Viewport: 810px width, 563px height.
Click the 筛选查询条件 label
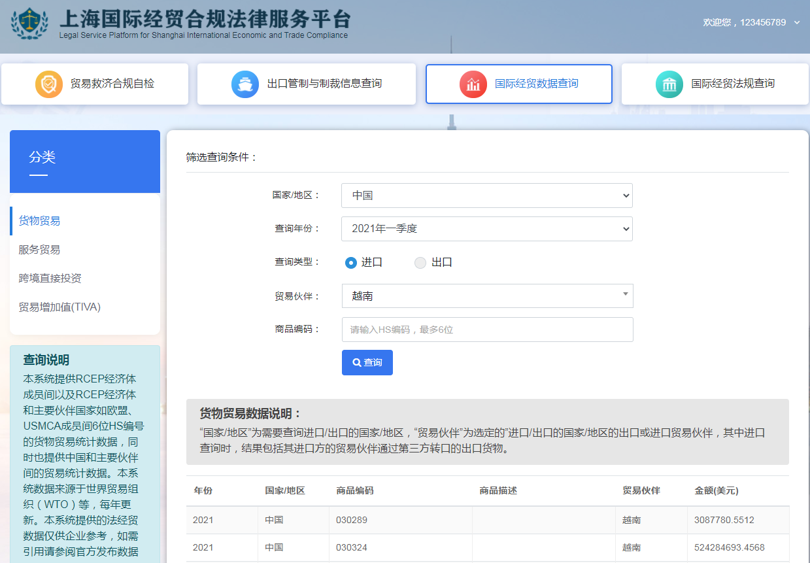pos(222,158)
